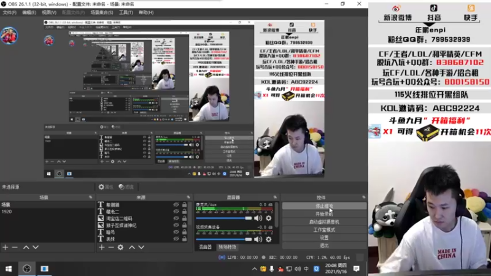The height and width of the screenshot is (276, 491).
Task: Toggle the lock on the 猫老二 source
Action: 184,212
